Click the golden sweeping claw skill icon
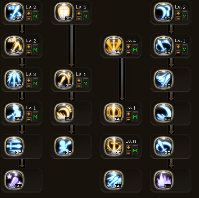This screenshot has height=198, width=199. pyautogui.click(x=64, y=113)
